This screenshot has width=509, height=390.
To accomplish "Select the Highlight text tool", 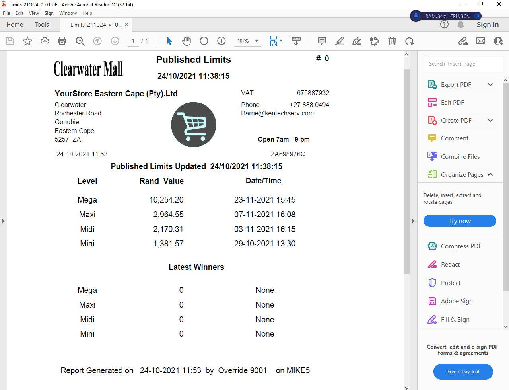I will (x=340, y=41).
